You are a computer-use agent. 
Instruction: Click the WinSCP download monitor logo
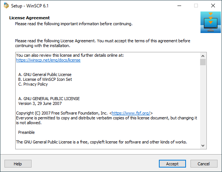[x=210, y=22]
